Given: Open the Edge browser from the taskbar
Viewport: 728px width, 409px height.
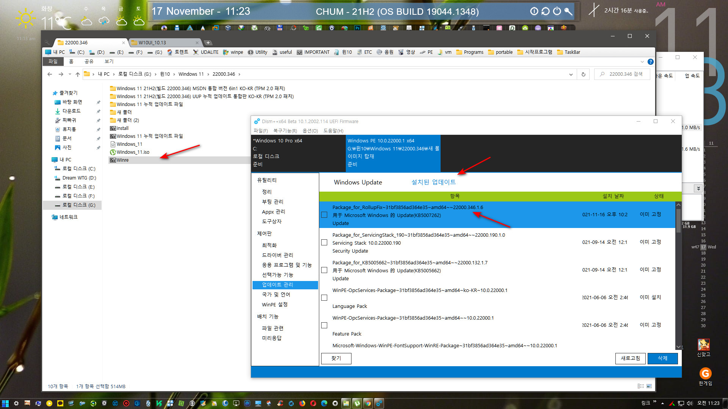Looking at the screenshot, I should tap(324, 403).
